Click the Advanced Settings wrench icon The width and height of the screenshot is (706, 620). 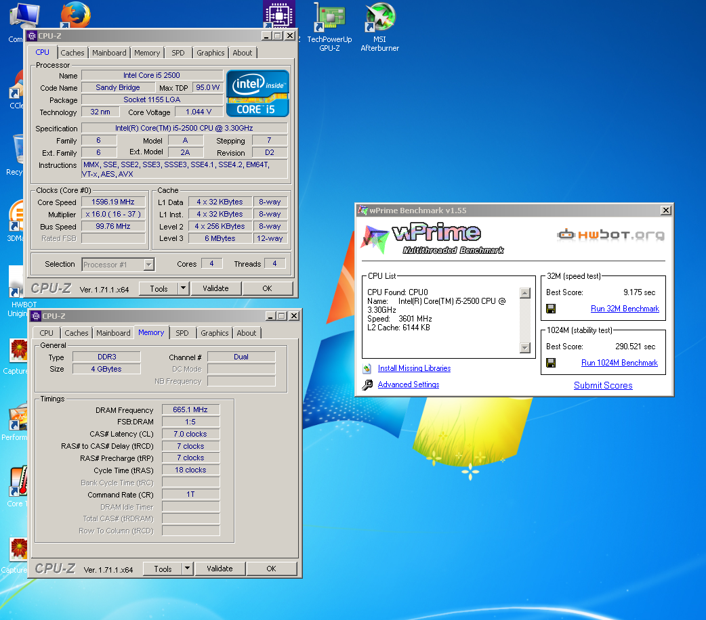coord(367,384)
